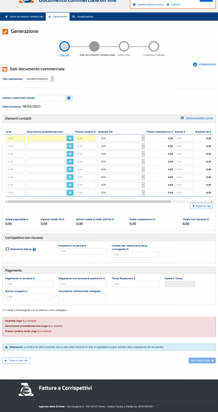The height and width of the screenshot is (412, 218).
Task: Click the 'Dati documento commerciale' step circle
Action: (x=94, y=47)
